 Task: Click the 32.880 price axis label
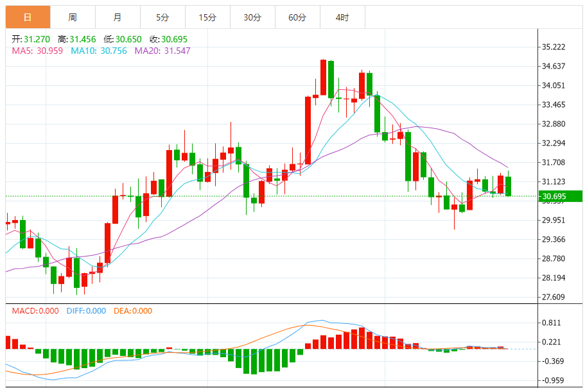pos(554,124)
